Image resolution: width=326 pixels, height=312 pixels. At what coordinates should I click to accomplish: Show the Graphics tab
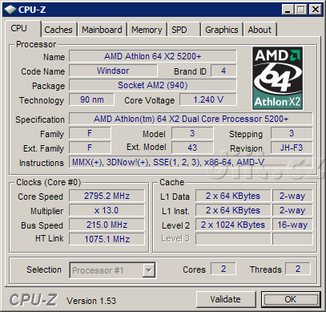point(222,30)
